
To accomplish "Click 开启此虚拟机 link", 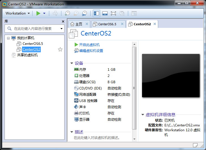I will 89,45.
